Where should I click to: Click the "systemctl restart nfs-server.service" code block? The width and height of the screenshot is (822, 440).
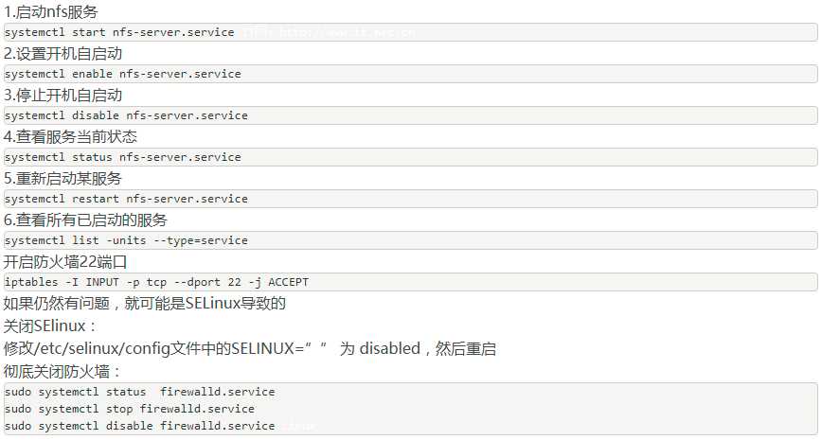(126, 199)
